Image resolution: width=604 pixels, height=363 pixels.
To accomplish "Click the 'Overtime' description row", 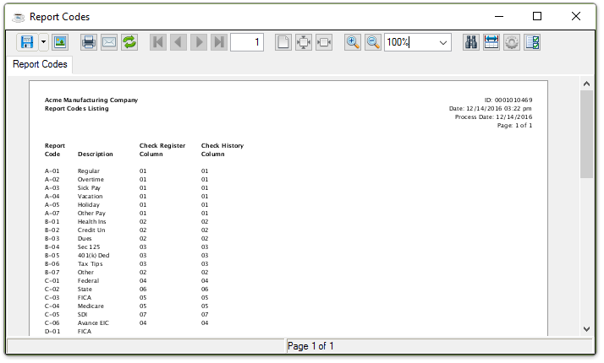I will click(x=91, y=180).
